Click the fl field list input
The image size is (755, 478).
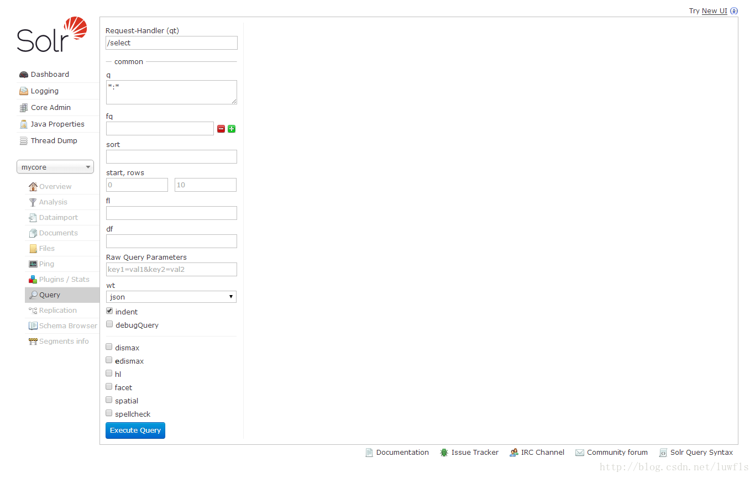coord(171,213)
